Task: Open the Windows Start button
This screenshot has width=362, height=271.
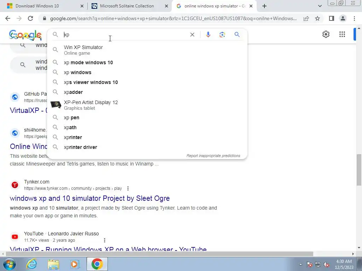Action: 9,264
